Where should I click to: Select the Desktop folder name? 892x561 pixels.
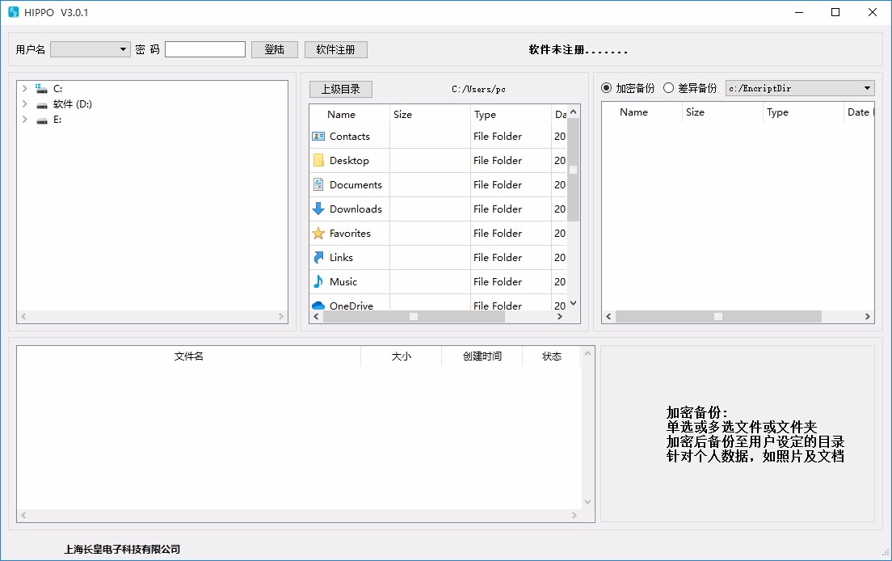tap(349, 160)
